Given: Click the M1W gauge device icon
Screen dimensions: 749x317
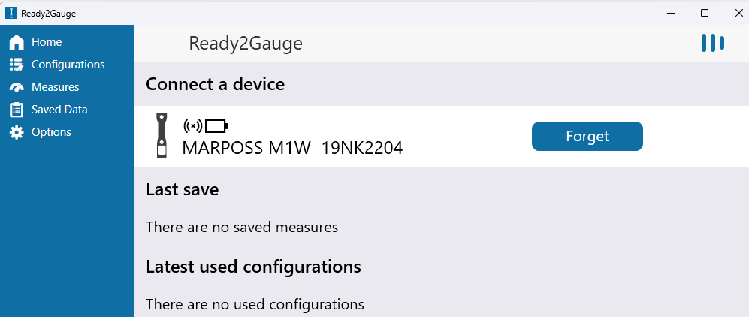Looking at the screenshot, I should click(162, 136).
